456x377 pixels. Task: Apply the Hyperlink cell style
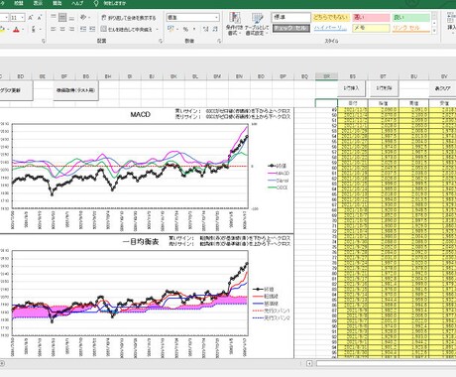331,28
